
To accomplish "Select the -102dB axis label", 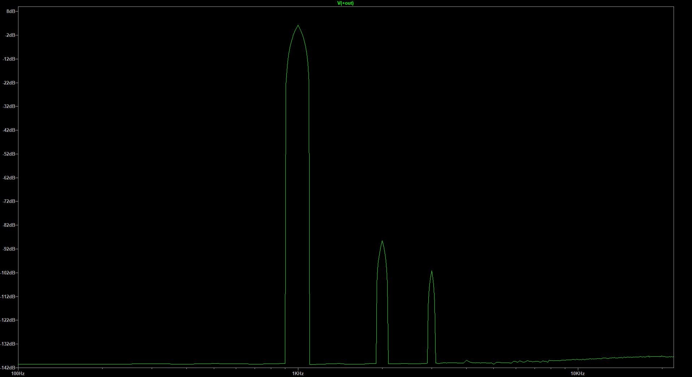I will coord(8,273).
